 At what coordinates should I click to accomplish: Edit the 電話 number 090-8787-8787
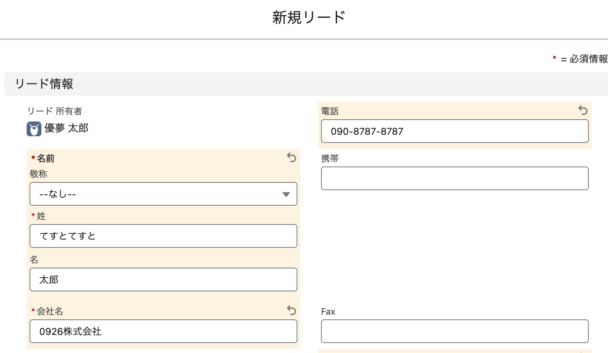click(455, 131)
